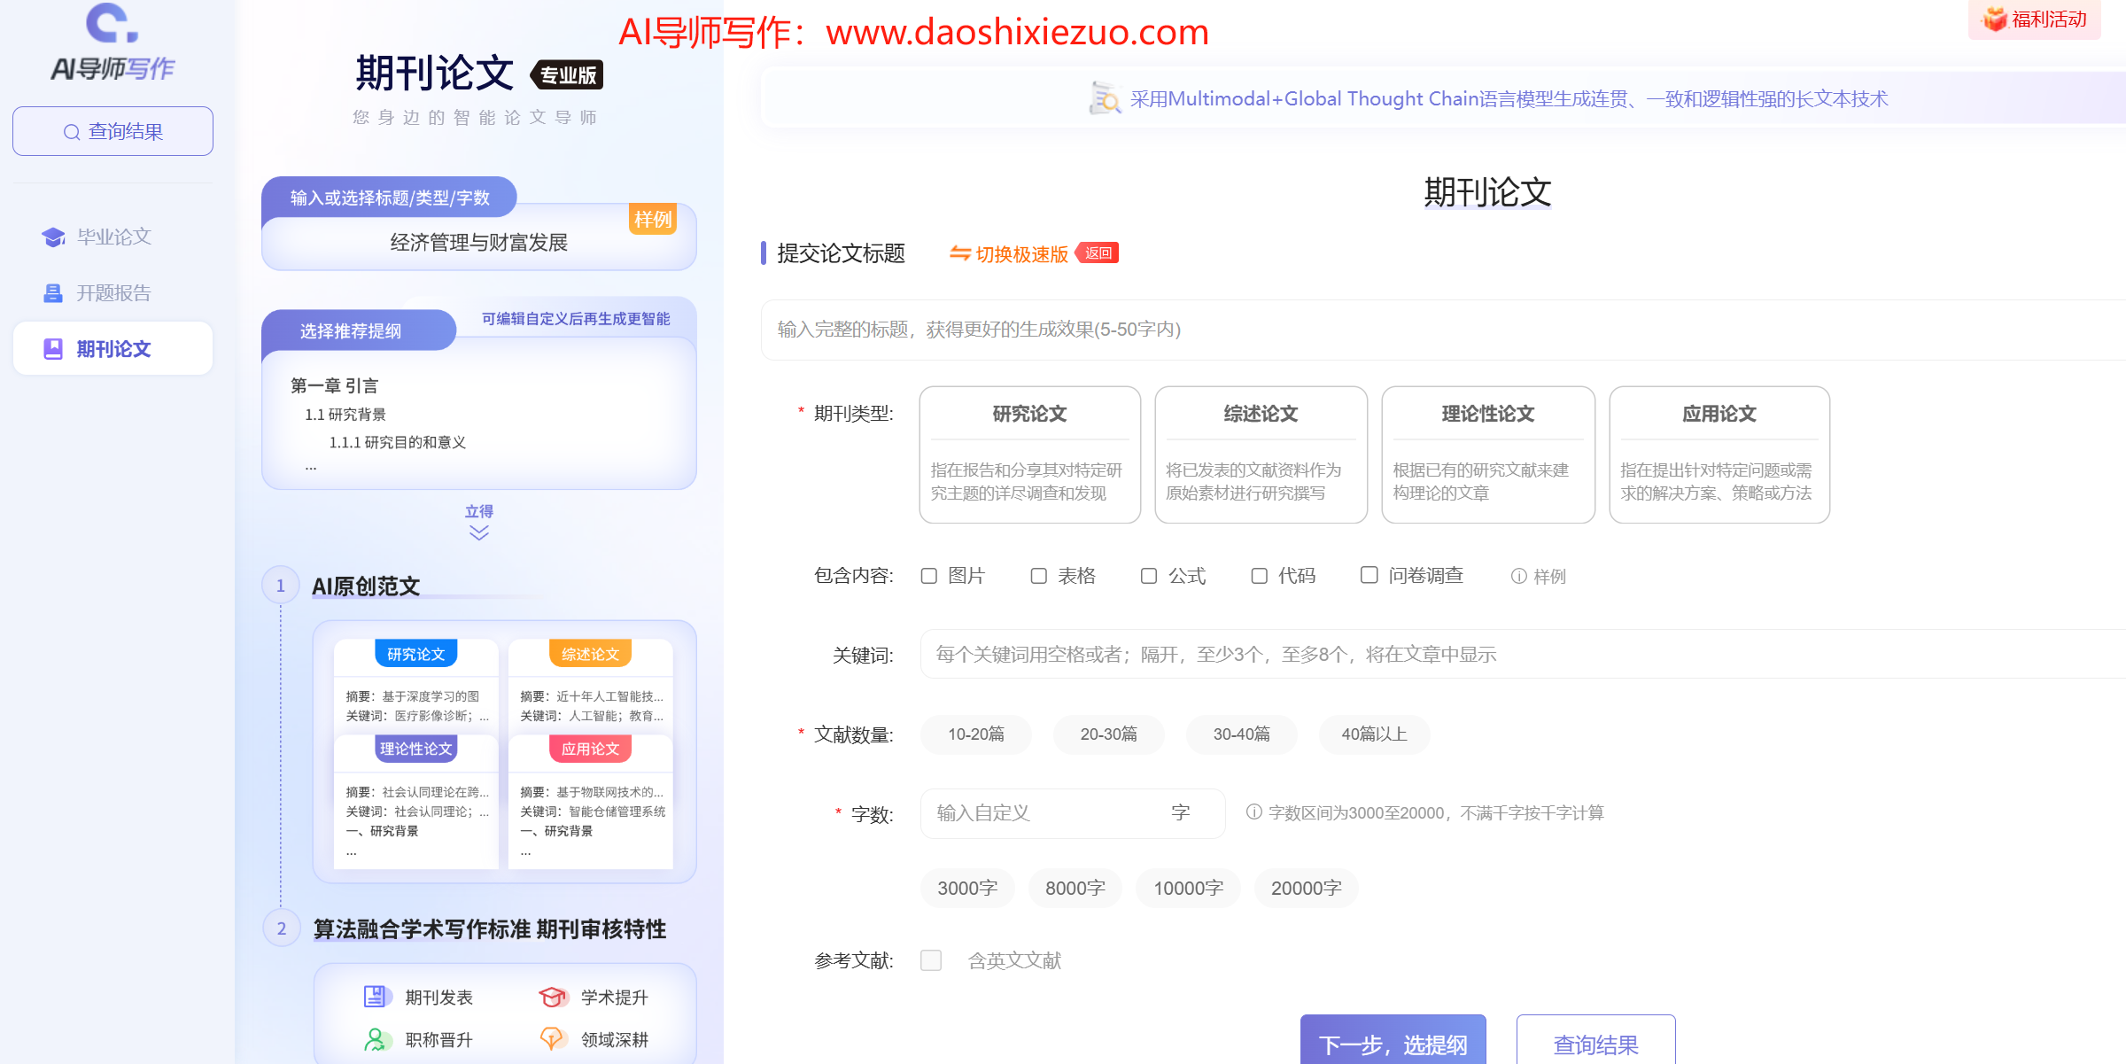Screen dimensions: 2126x1064
Task: Click the 期刊发表 icon
Action: tap(377, 997)
